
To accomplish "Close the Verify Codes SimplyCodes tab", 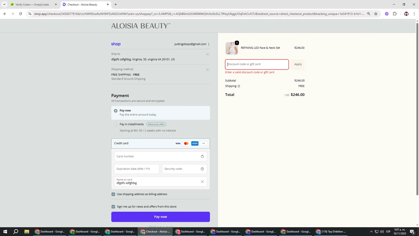I will [x=56, y=4].
